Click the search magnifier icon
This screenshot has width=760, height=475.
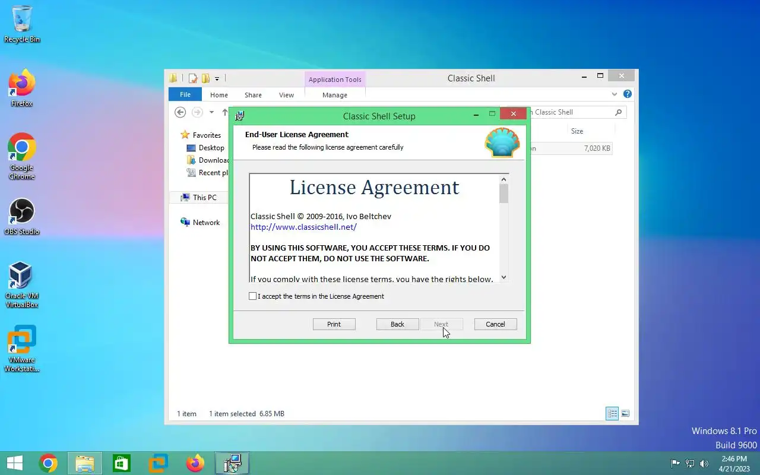click(x=618, y=112)
